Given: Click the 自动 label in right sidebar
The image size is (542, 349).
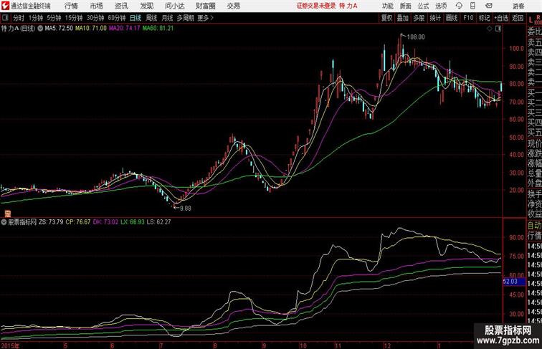Looking at the screenshot, I should coord(534,226).
